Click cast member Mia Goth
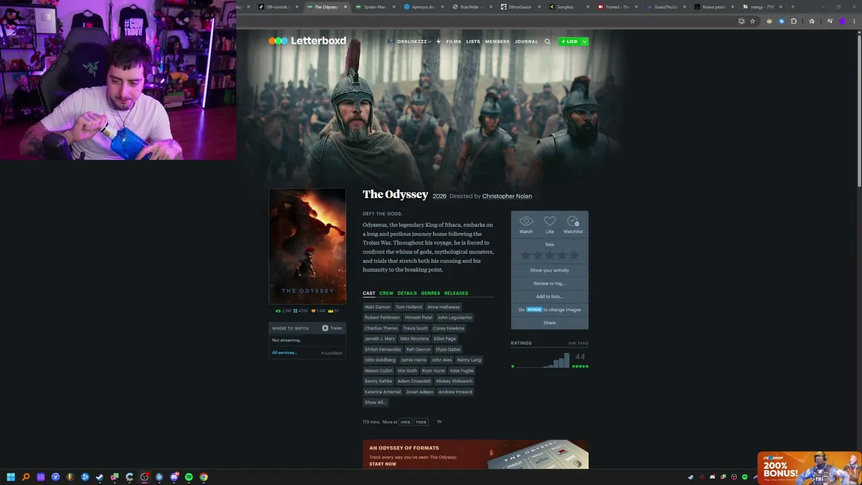Screen dimensions: 862x485 pyautogui.click(x=407, y=370)
